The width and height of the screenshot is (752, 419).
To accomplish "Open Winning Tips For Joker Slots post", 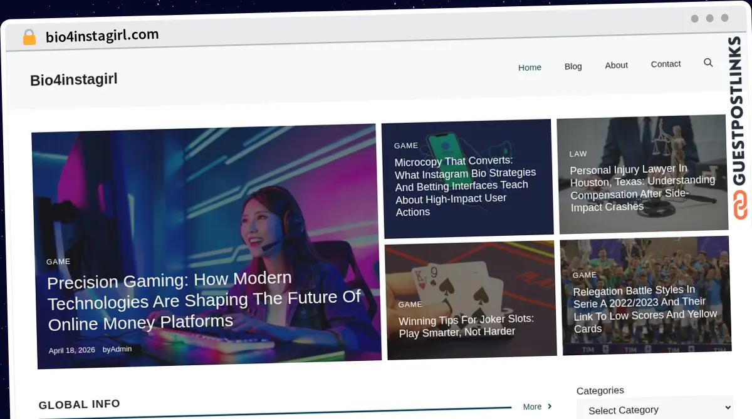I will point(466,326).
